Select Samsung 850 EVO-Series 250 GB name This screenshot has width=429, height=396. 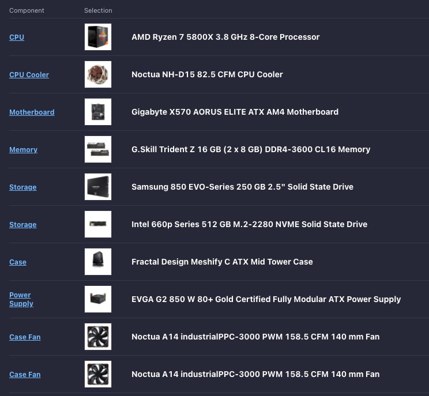coord(242,187)
